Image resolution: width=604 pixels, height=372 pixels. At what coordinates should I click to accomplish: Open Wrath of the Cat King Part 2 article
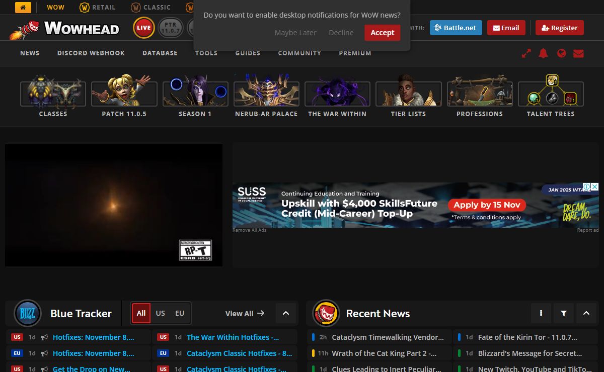[x=384, y=353]
